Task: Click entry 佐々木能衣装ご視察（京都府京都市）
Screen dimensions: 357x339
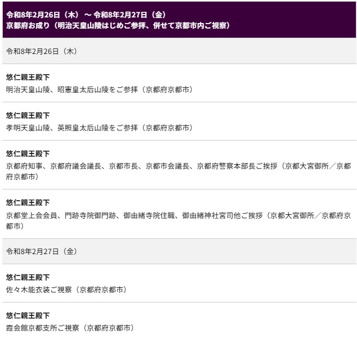Action: pyautogui.click(x=66, y=290)
